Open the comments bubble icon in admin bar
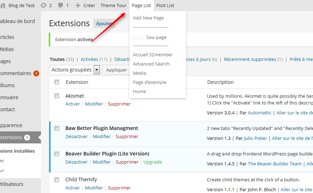The width and height of the screenshot is (313, 193). click(60, 6)
